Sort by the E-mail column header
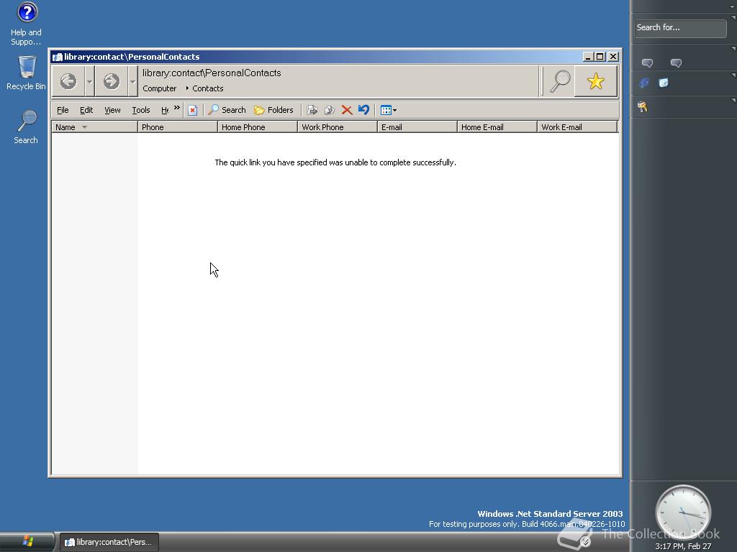Screen dimensions: 737x552 click(x=417, y=127)
